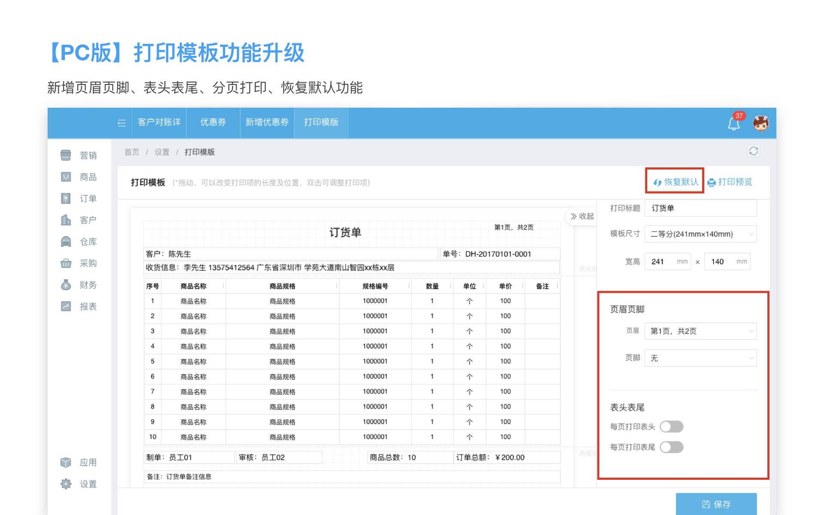The image size is (824, 515).
Task: Switch to the 优惠券 tab
Action: click(213, 122)
